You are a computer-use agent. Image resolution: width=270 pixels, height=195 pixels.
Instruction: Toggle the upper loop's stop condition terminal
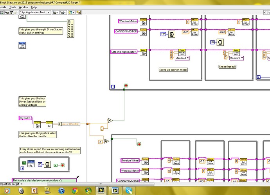click(126, 86)
